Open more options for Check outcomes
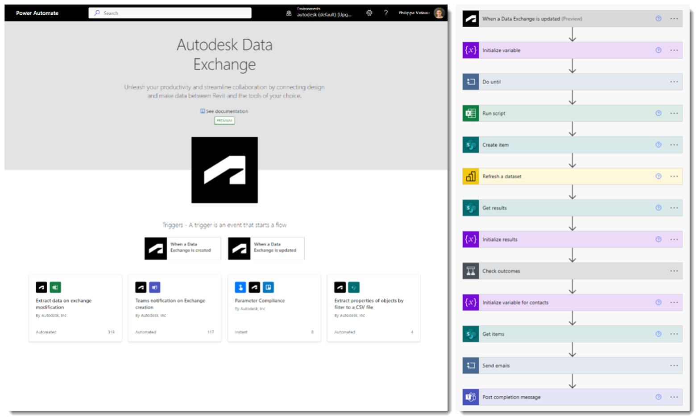The width and height of the screenshot is (696, 419). 674,271
